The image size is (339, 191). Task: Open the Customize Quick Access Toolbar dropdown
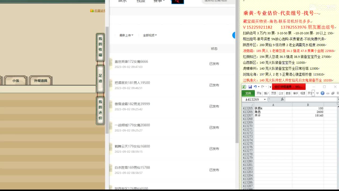pos(270,87)
